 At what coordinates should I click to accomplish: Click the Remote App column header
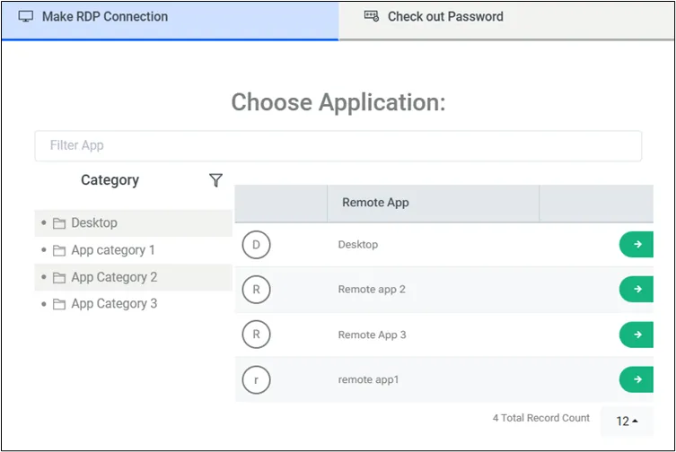tap(434, 203)
